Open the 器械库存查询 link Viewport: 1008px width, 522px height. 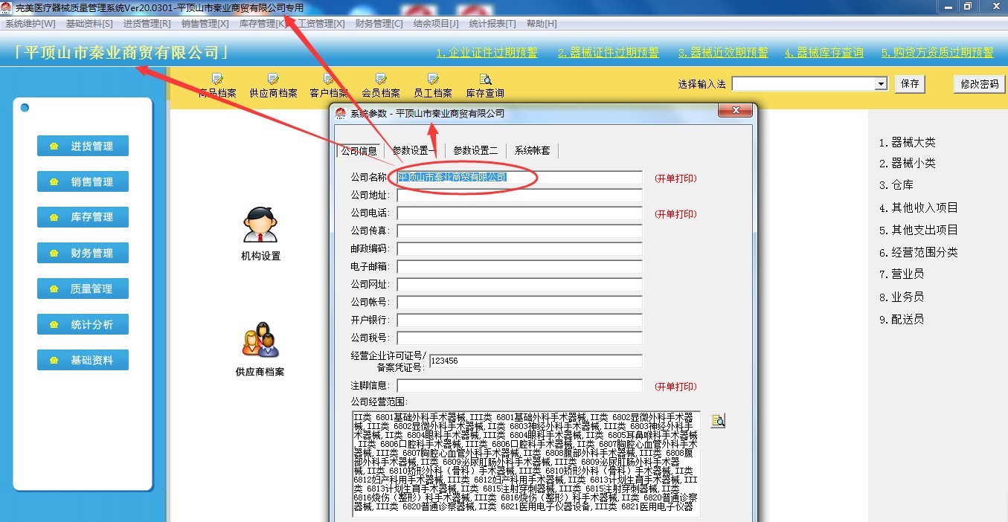click(824, 53)
